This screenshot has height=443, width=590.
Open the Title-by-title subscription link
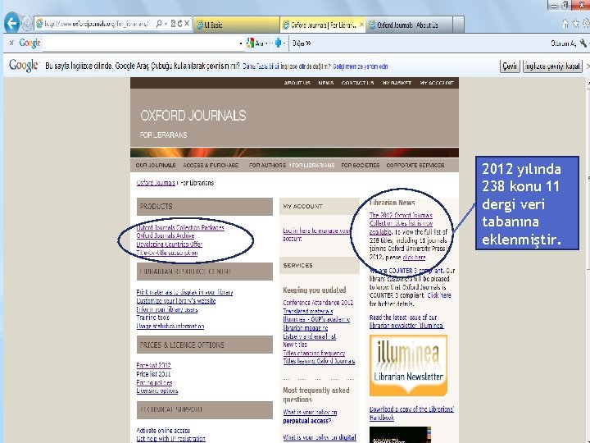coord(167,253)
